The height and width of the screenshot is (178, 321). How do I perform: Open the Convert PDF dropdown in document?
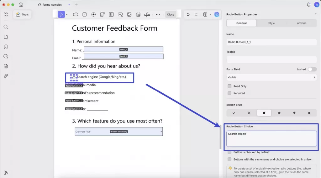pos(119,131)
